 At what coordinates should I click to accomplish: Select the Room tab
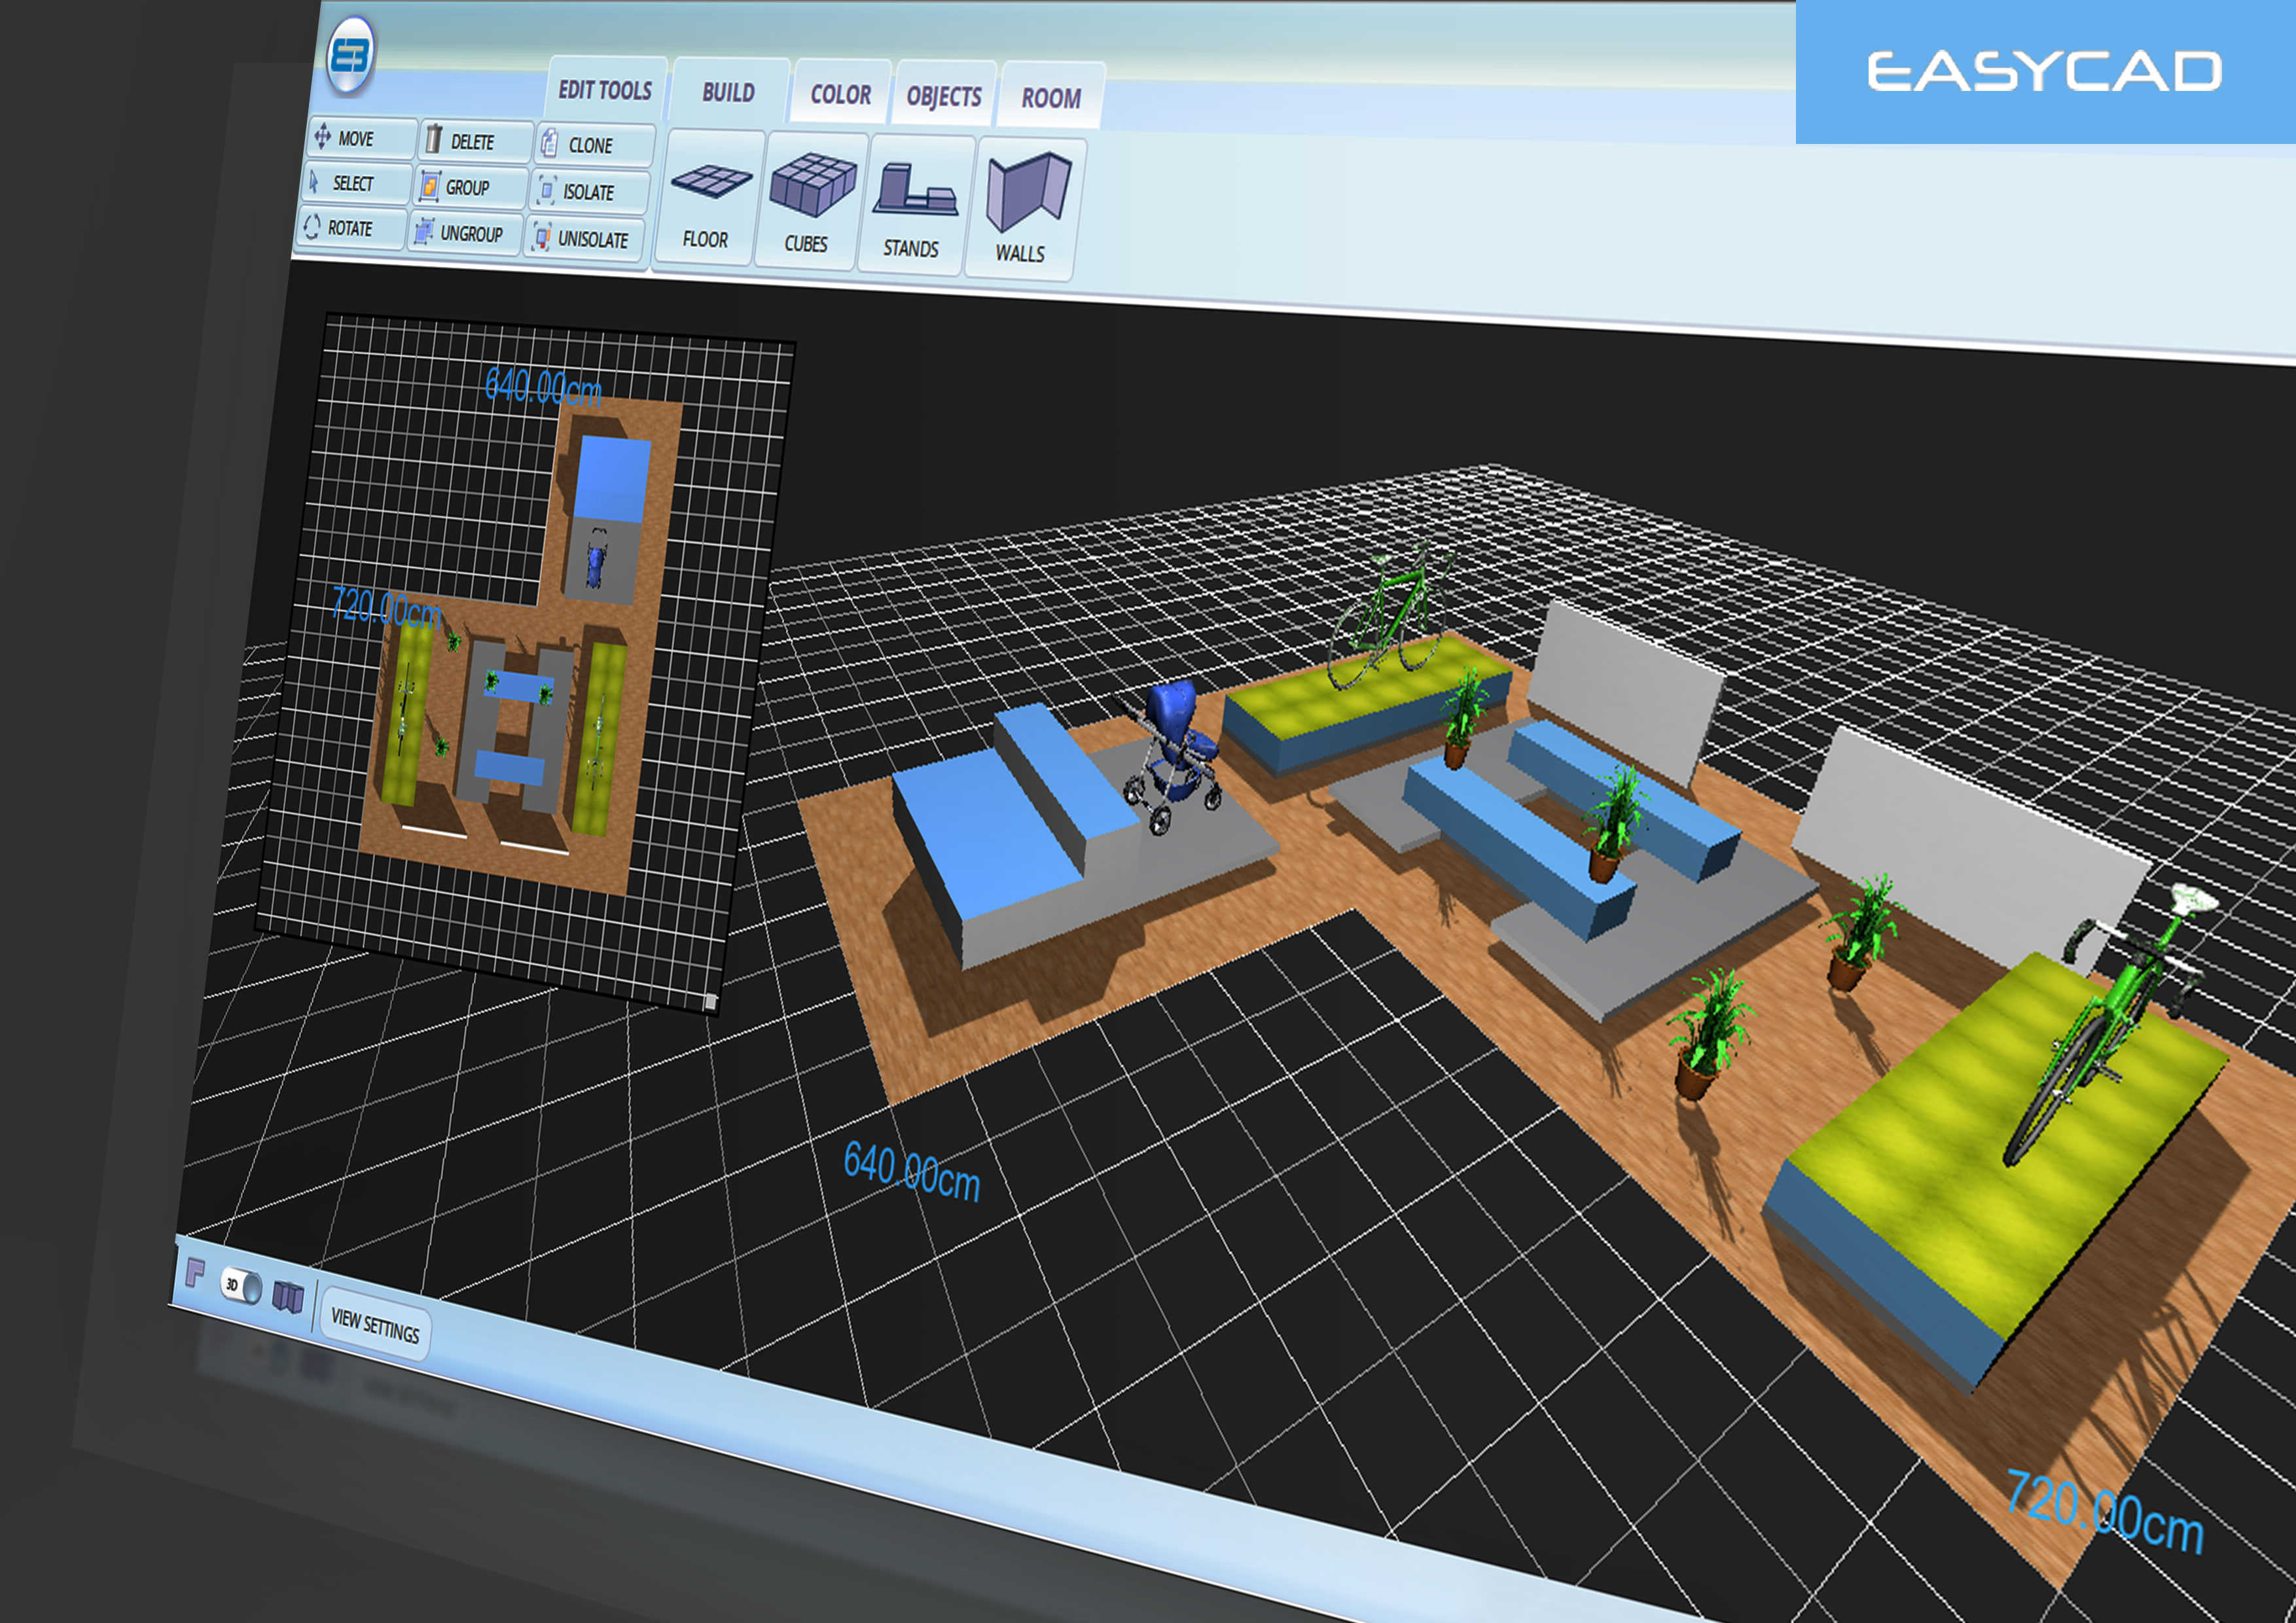tap(1051, 98)
